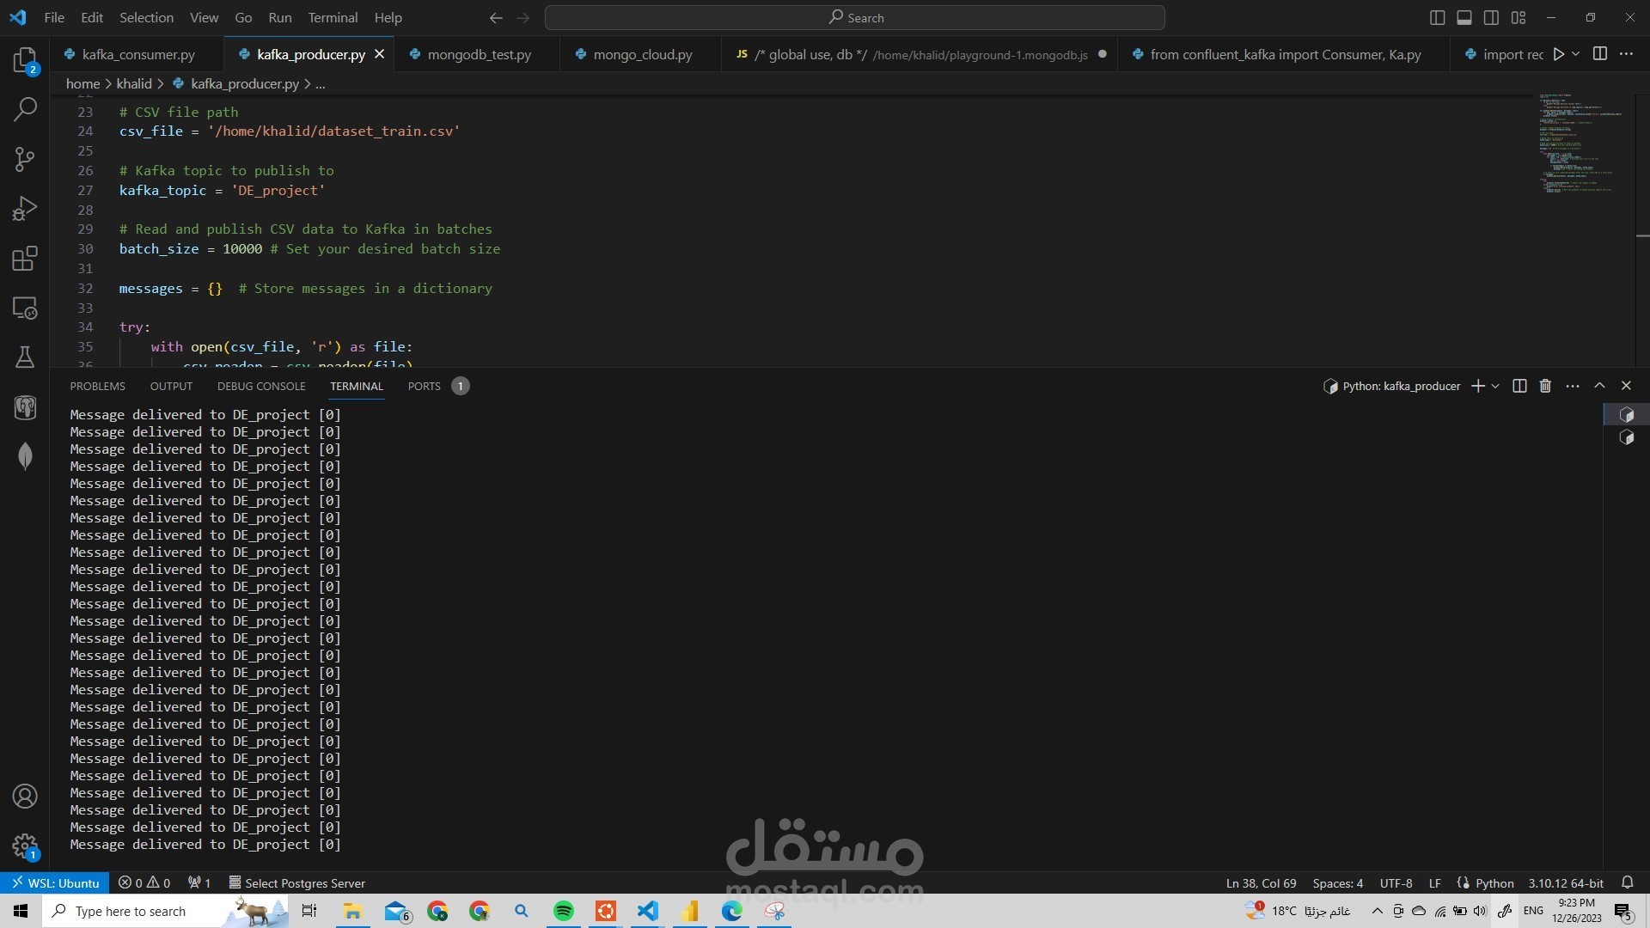1650x928 pixels.
Task: Toggle the Primary Side Bar layout button
Action: point(1437,17)
